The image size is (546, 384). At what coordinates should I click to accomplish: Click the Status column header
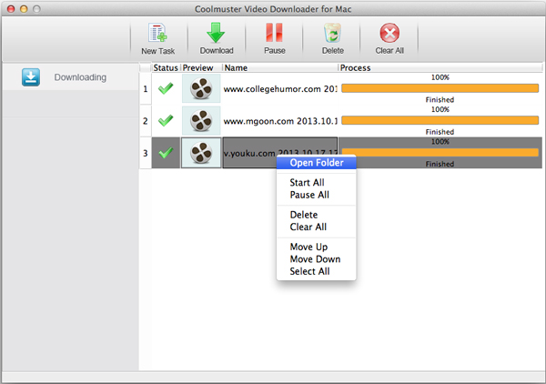click(x=166, y=67)
